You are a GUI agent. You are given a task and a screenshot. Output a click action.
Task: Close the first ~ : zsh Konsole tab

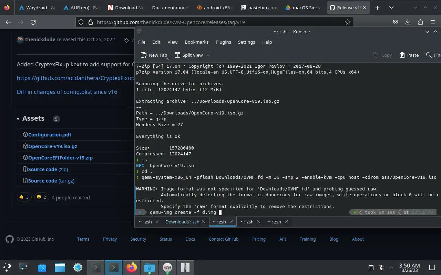(157, 222)
